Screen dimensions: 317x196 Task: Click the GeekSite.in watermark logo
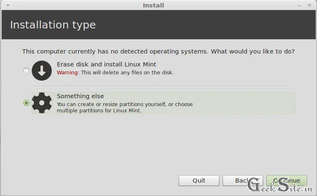pyautogui.click(x=280, y=184)
